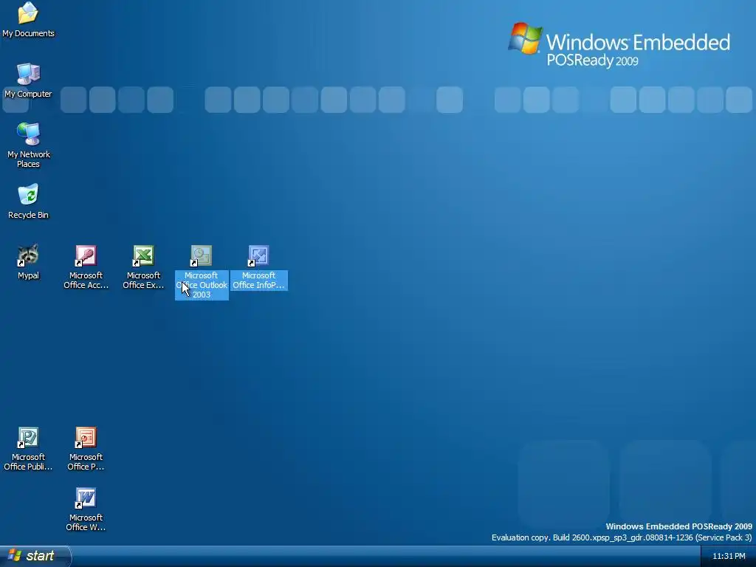Select the Microsoft Office Outlook 2003 icon
The width and height of the screenshot is (756, 567).
[201, 255]
